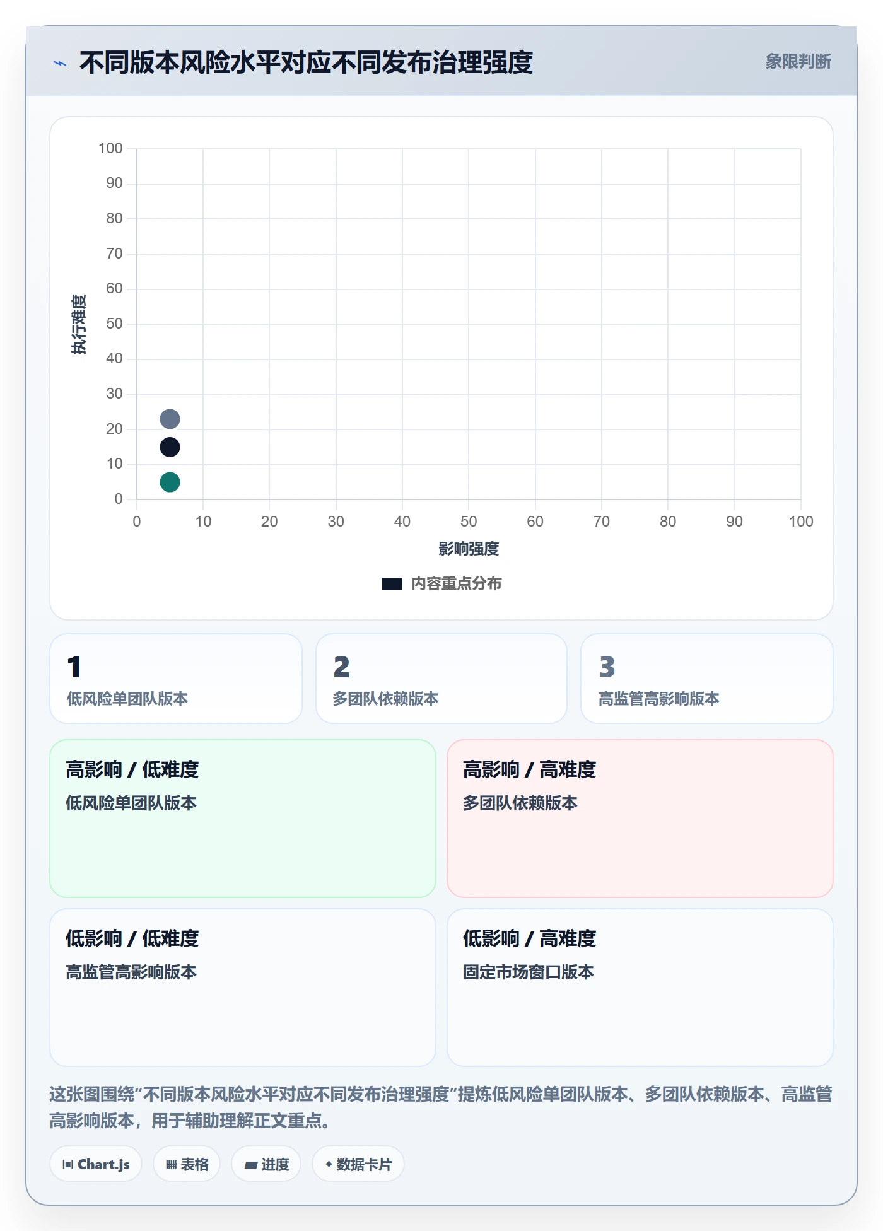
Task: Click the 数据卡片 data card tag chip
Action: pyautogui.click(x=358, y=1164)
